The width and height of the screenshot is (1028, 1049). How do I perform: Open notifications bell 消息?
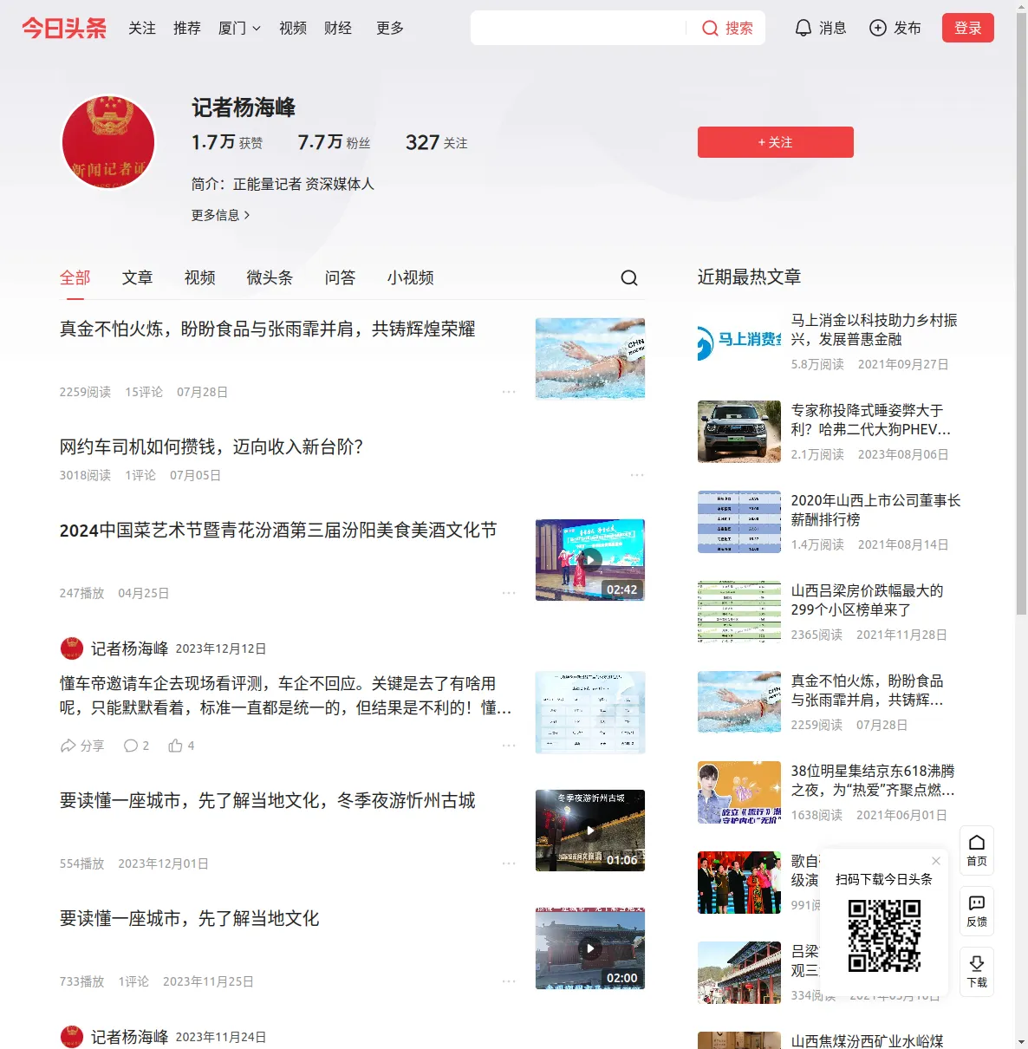[x=820, y=29]
